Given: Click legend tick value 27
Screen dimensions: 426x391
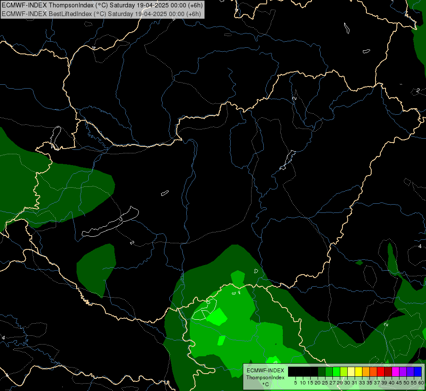Looking at the screenshot, I should coord(332,383).
